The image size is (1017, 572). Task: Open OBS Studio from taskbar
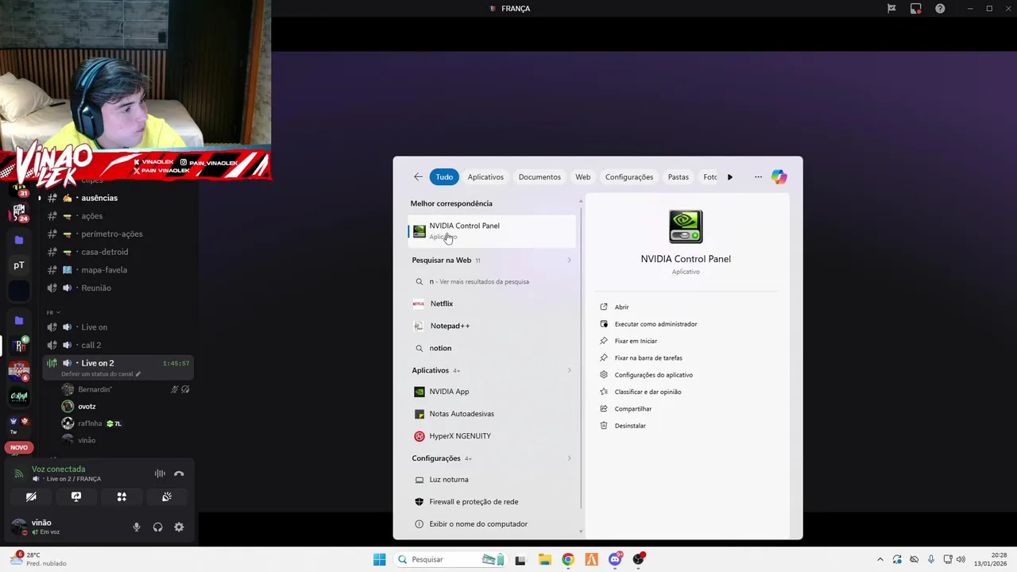pyautogui.click(x=638, y=559)
